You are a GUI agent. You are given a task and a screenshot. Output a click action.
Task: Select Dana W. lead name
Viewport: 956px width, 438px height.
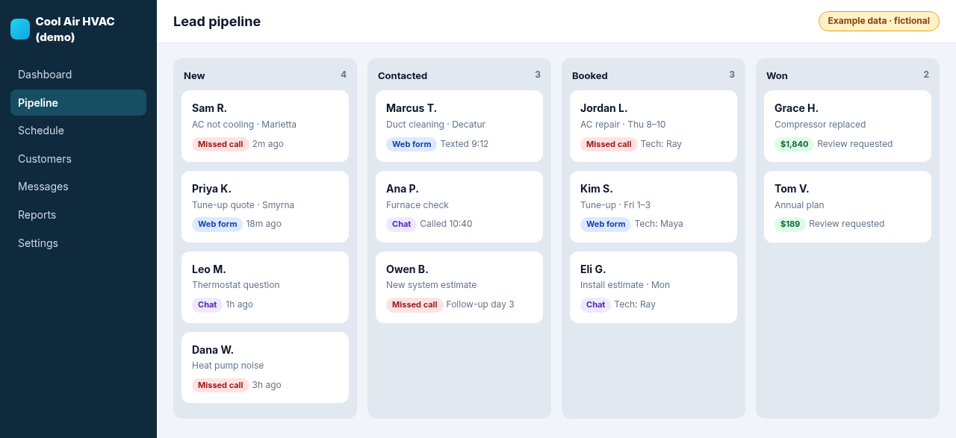pyautogui.click(x=213, y=349)
